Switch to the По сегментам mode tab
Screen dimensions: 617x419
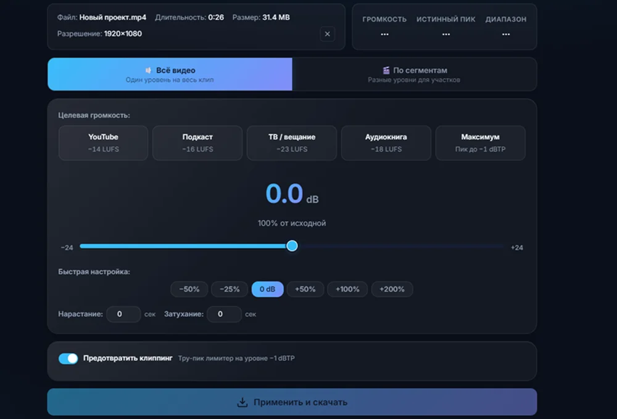click(x=415, y=75)
